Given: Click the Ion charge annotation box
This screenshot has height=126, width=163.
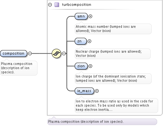Looking at the screenshot, I should coord(113,79).
